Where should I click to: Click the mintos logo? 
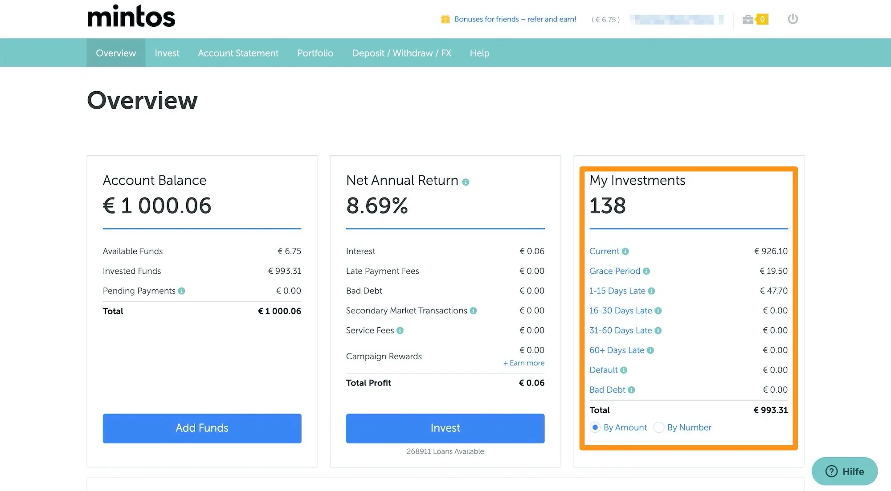[x=131, y=16]
